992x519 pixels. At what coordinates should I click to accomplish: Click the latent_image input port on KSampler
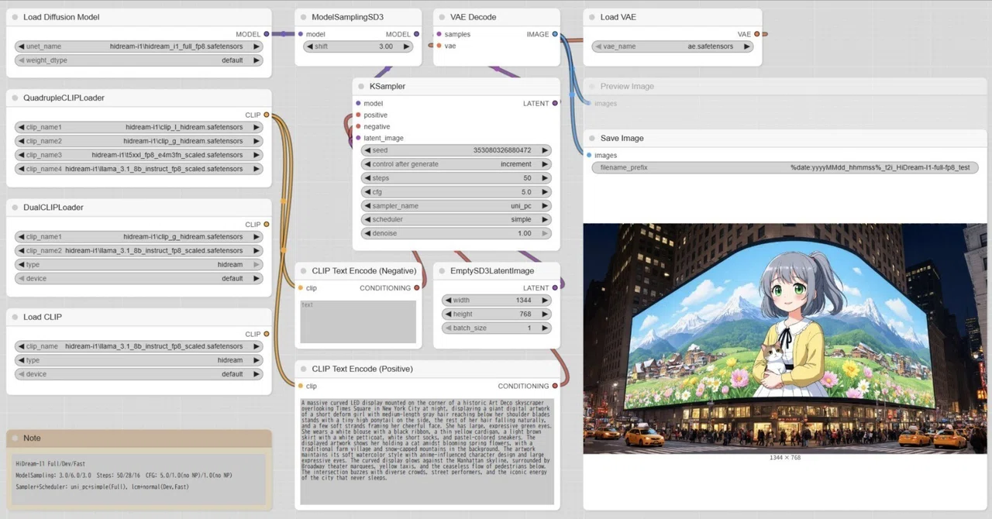click(358, 139)
